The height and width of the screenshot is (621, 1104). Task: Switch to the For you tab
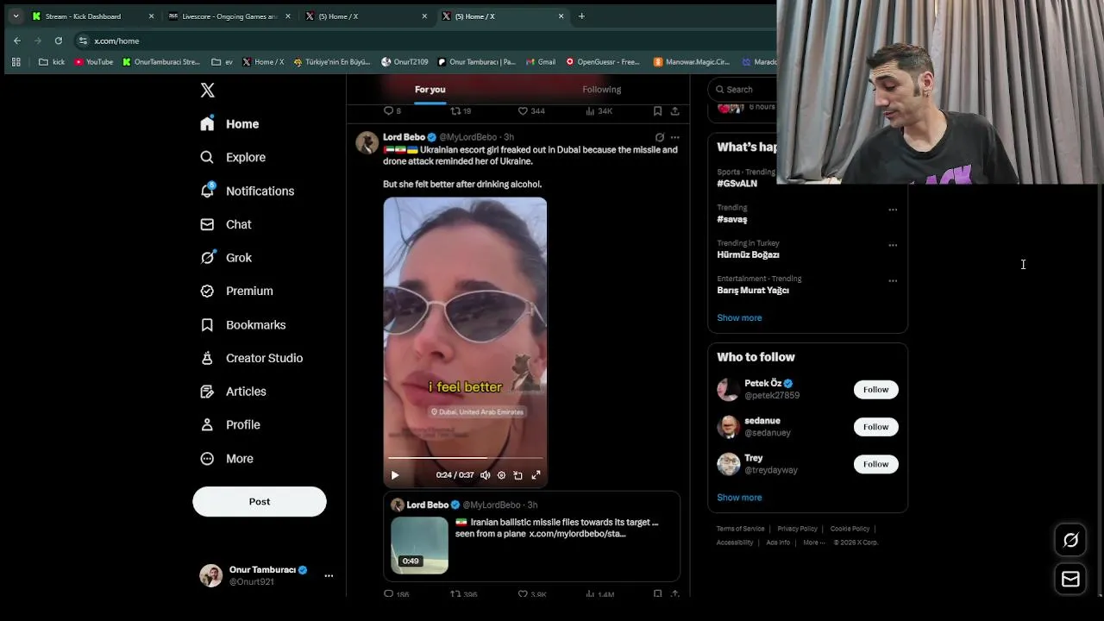coord(430,90)
